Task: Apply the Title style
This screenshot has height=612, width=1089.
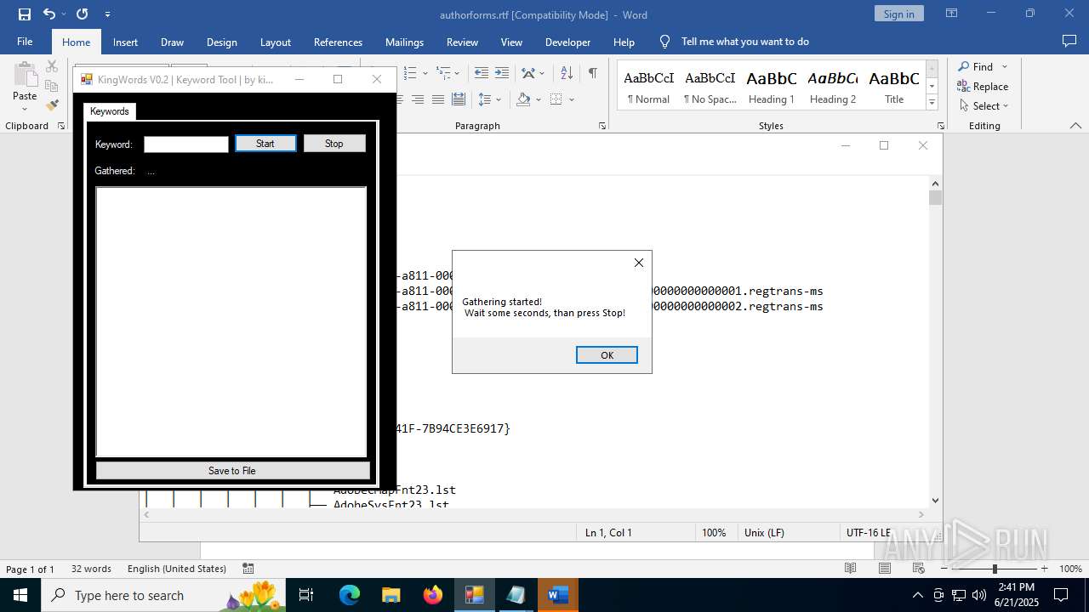Action: coord(893,86)
